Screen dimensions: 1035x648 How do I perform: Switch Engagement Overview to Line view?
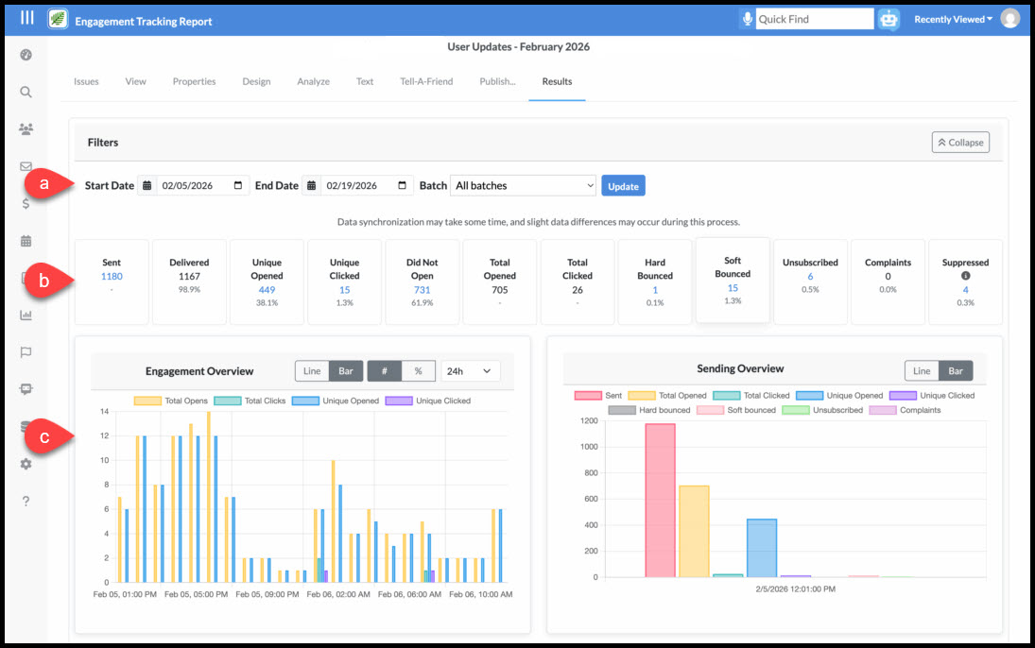click(312, 371)
